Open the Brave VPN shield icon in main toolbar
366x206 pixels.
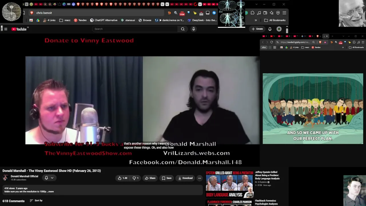click(x=278, y=13)
